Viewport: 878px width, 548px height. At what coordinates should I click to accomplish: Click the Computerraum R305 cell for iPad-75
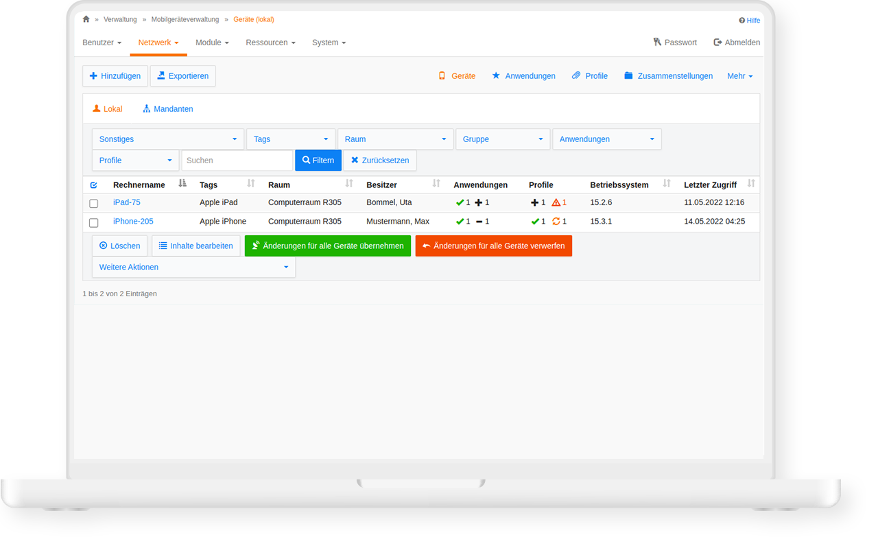305,202
